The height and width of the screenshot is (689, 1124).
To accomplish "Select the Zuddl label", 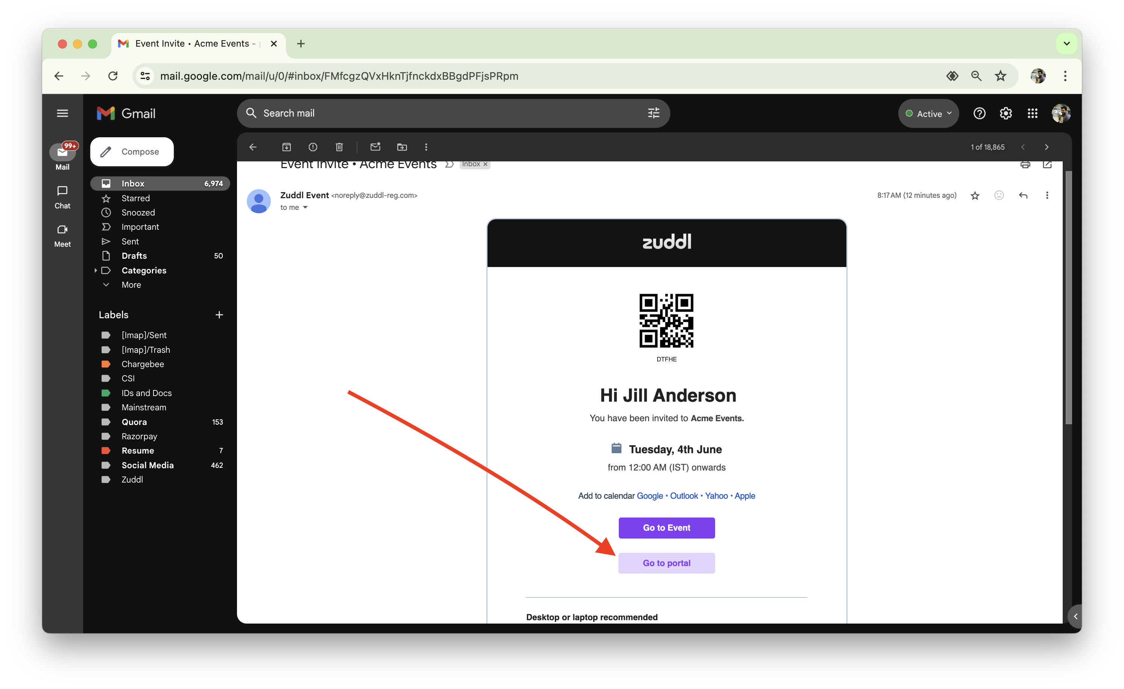I will [x=132, y=479].
